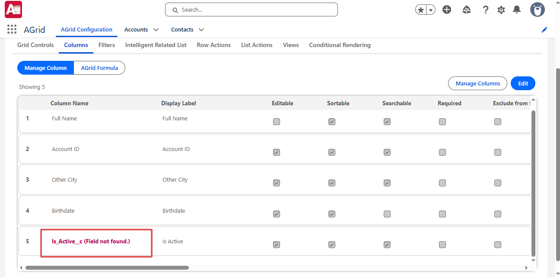
Task: Click the Birthdate column name cell
Action: coord(63,211)
